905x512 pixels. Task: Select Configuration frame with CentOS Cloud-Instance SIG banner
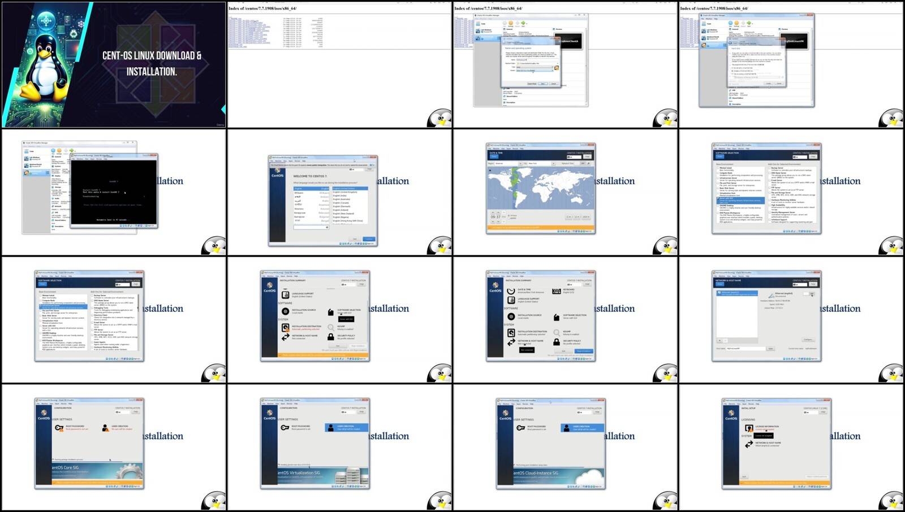(x=566, y=448)
